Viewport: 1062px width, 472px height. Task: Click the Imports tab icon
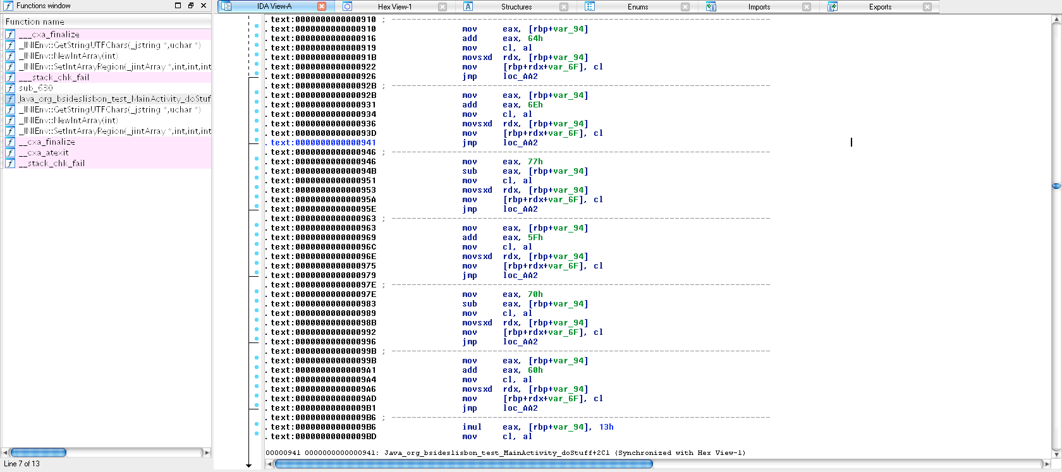pos(711,6)
